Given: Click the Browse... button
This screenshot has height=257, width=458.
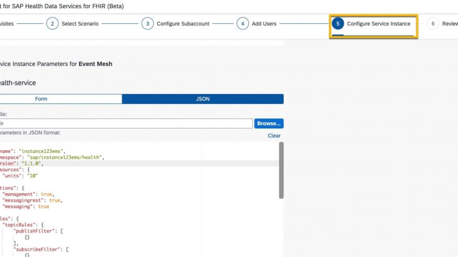Looking at the screenshot, I should pos(269,123).
